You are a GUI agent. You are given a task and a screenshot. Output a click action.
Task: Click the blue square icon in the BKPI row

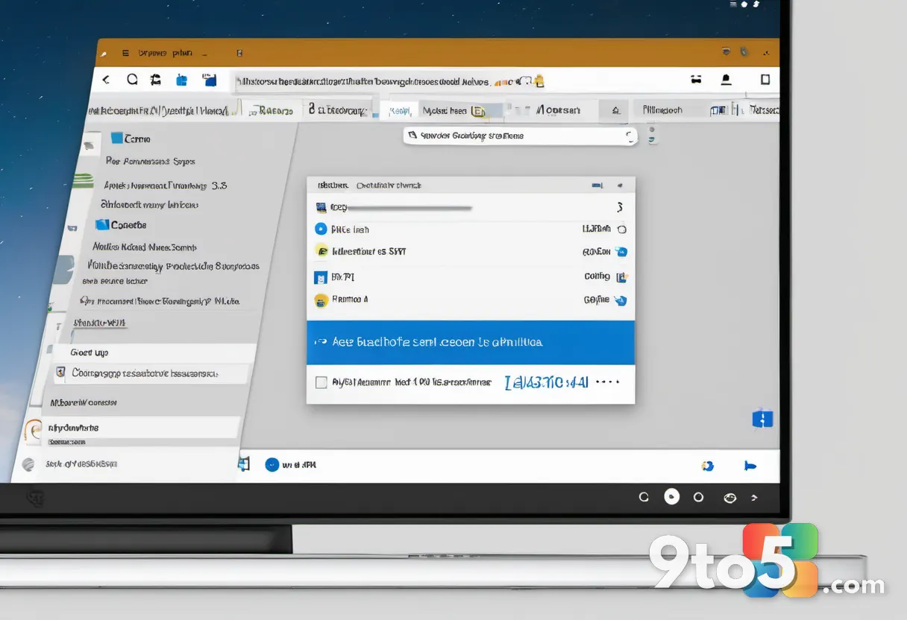coord(321,277)
